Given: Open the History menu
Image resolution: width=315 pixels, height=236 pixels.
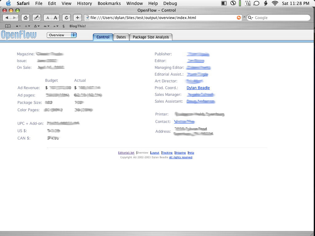Looking at the screenshot, I should (84, 3).
